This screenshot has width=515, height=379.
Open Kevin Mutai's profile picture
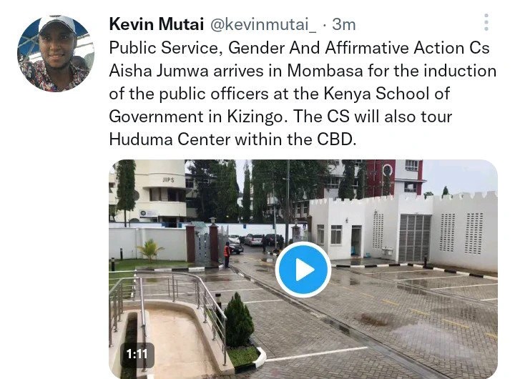[56, 53]
